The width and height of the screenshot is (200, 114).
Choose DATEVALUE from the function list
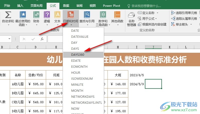pos(83,37)
